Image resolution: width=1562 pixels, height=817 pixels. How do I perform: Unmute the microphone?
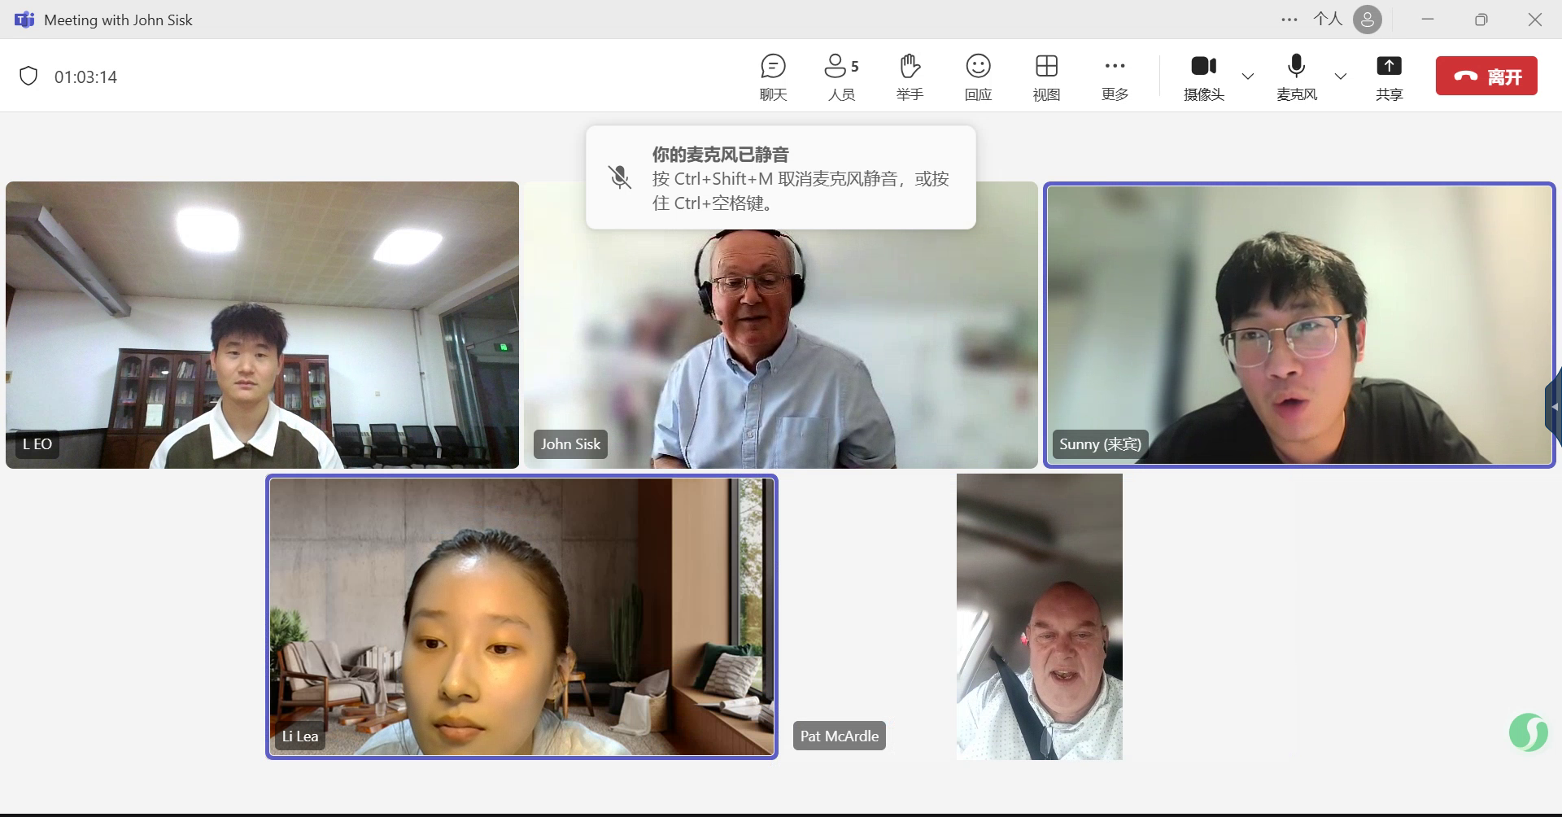1296,77
